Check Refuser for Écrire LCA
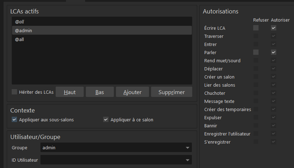 point(256,28)
